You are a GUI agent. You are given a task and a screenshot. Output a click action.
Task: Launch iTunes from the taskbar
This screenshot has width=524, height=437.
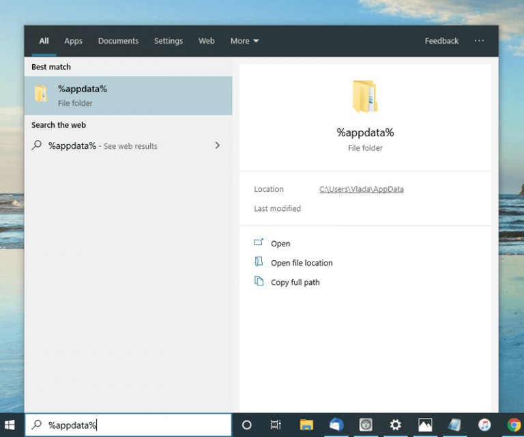(x=484, y=425)
